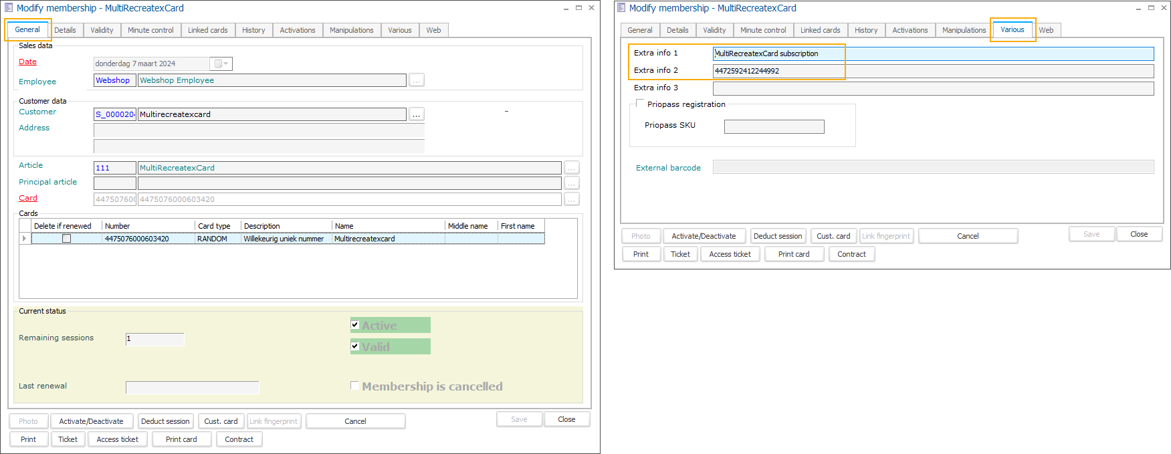Click the Remaining sessions input field

(x=154, y=339)
